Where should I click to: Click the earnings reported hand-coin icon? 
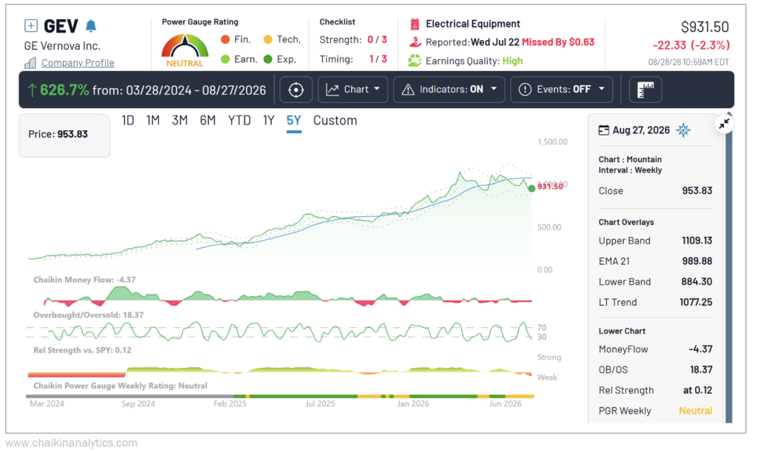415,42
